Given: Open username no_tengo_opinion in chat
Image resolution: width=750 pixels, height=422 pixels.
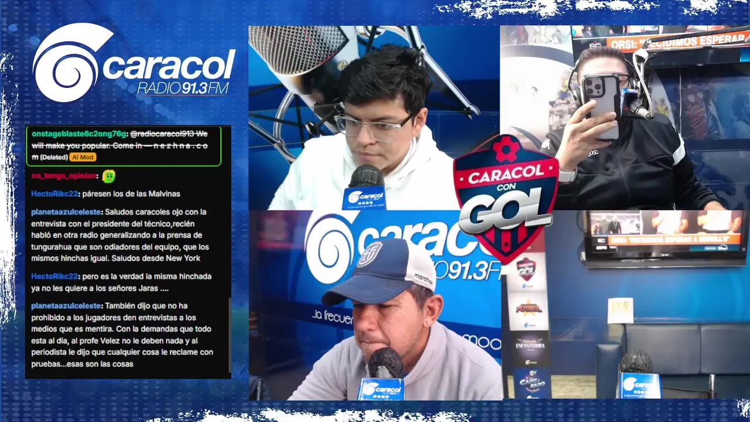Looking at the screenshot, I should pyautogui.click(x=64, y=176).
